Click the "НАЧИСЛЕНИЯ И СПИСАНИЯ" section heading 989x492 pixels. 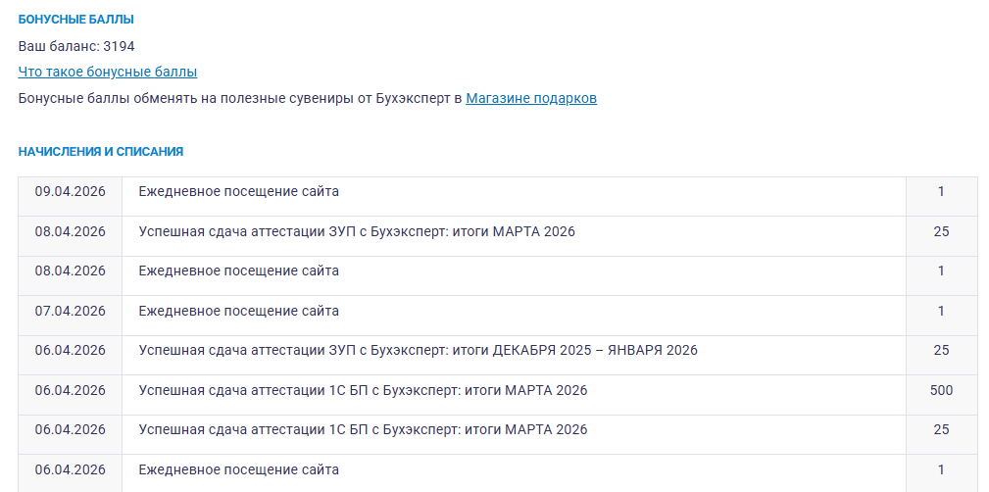point(101,152)
